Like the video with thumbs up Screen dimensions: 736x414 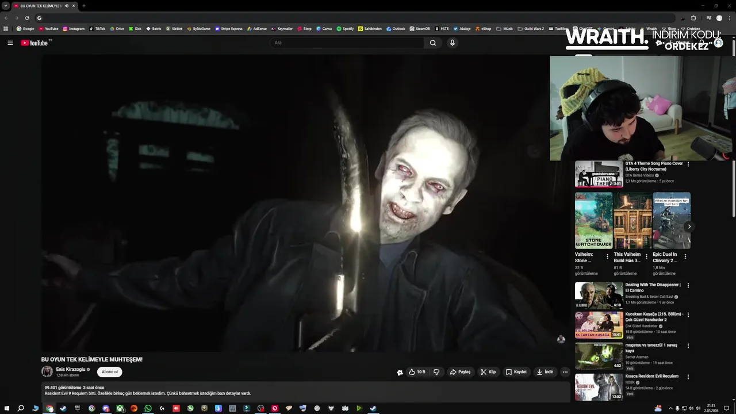[x=417, y=372]
